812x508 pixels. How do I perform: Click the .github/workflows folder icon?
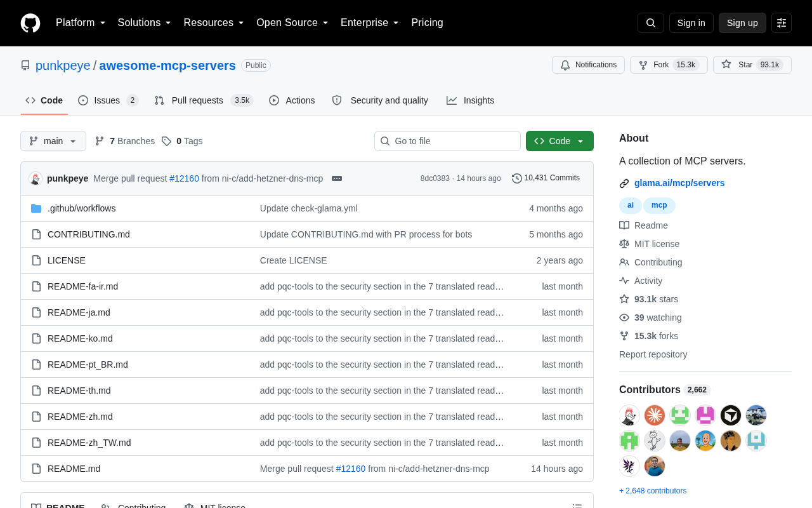point(36,208)
